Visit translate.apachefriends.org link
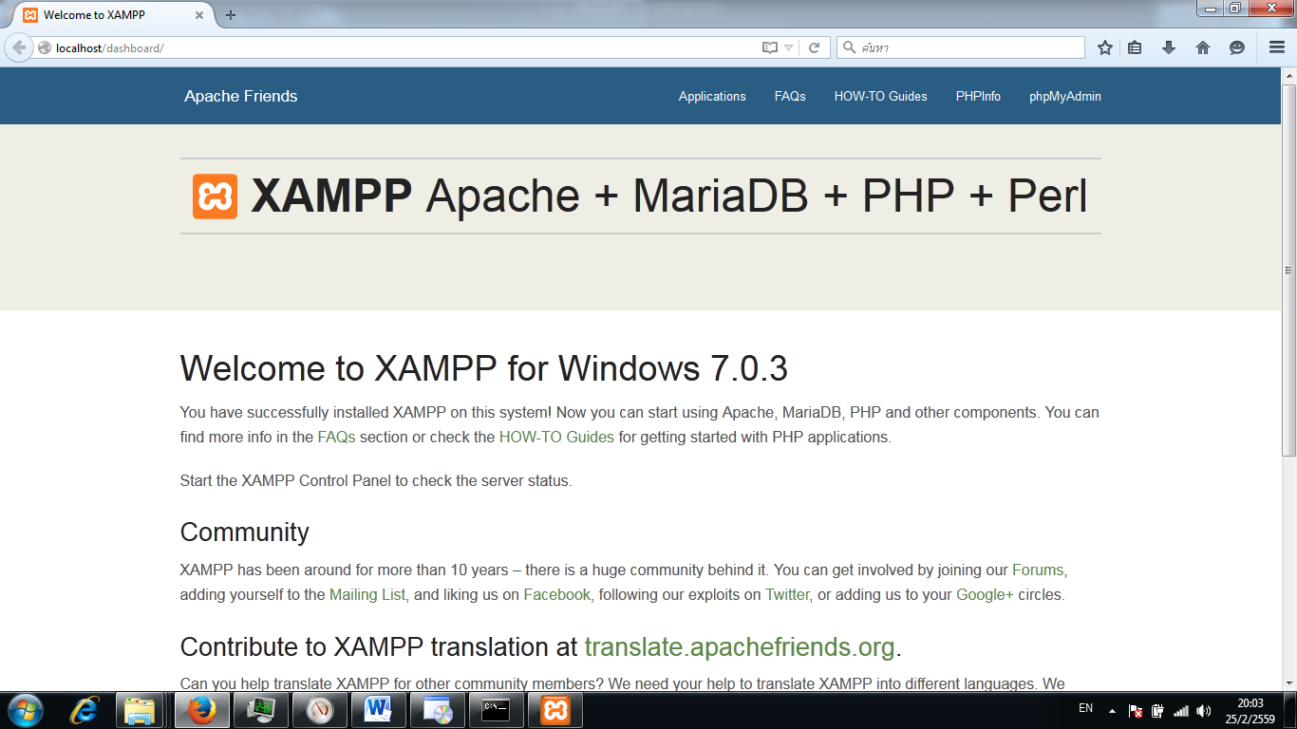Screen dimensions: 1297x729 pos(740,646)
